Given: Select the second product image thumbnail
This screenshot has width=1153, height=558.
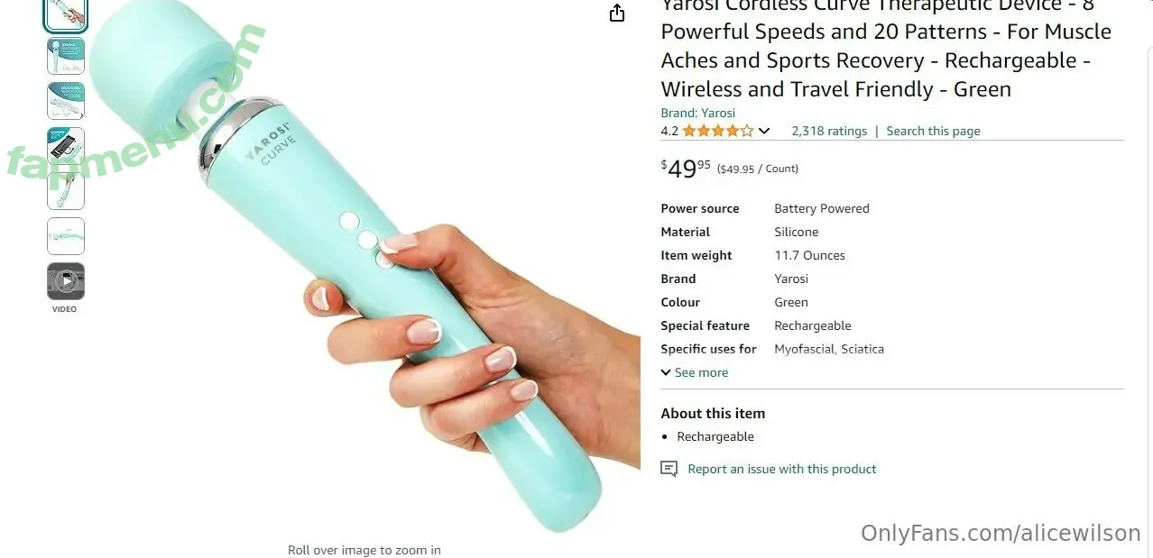Looking at the screenshot, I should [x=66, y=56].
